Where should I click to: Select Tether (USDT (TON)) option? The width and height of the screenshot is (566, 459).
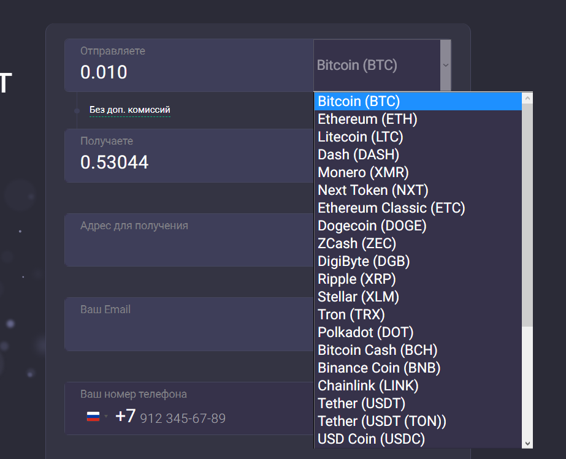coord(418,421)
